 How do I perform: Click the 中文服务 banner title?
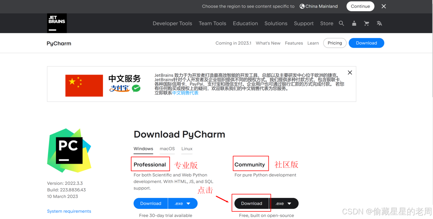tap(125, 79)
